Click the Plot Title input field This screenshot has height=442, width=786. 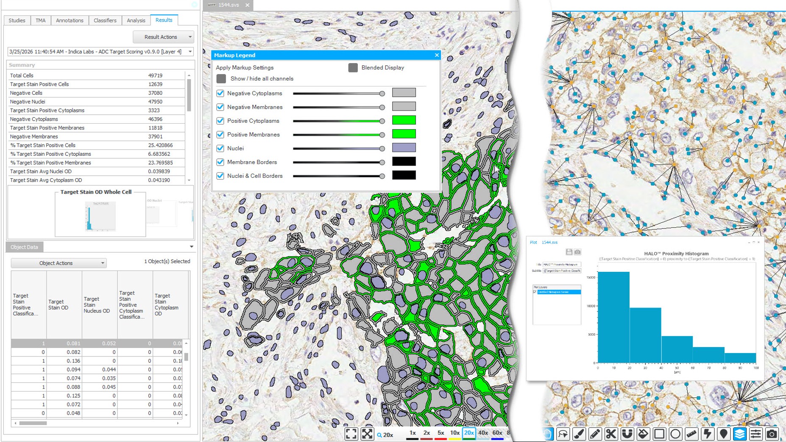click(562, 264)
